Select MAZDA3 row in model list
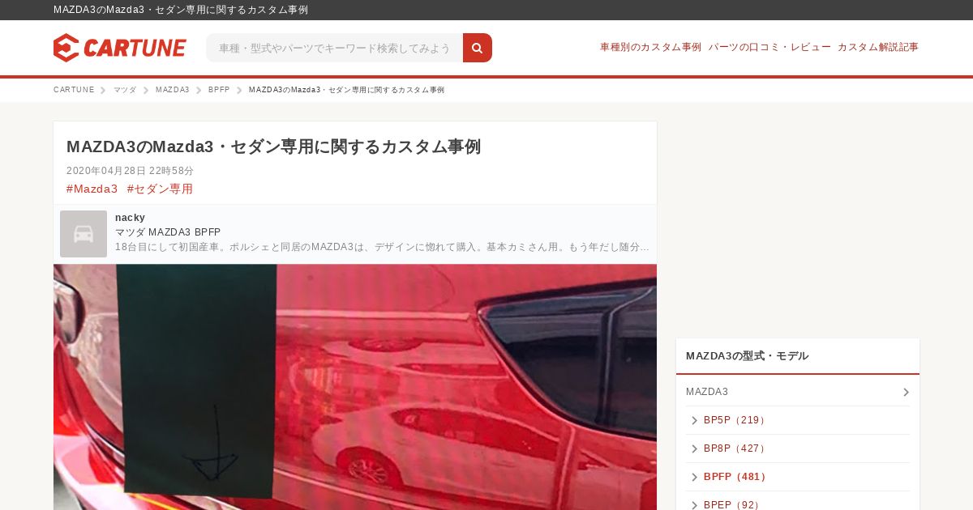The height and width of the screenshot is (510, 973). coord(798,392)
